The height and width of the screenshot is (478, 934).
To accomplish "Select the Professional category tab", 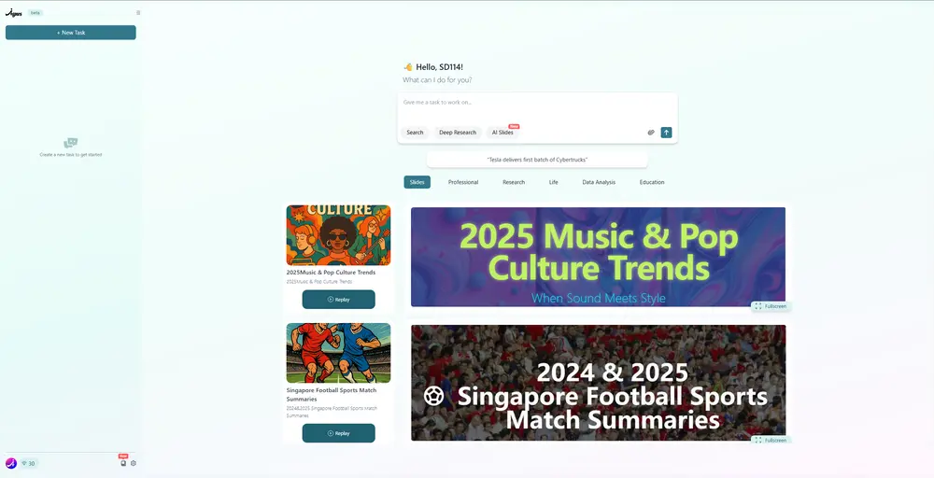I will (463, 182).
